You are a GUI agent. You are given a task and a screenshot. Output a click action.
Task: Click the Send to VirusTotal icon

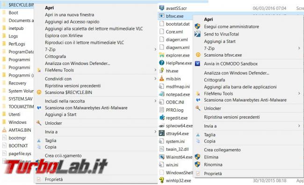(x=197, y=34)
